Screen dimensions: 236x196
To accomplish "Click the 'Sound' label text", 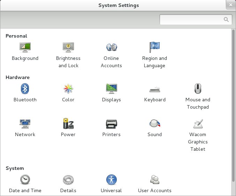I will coord(155,134).
